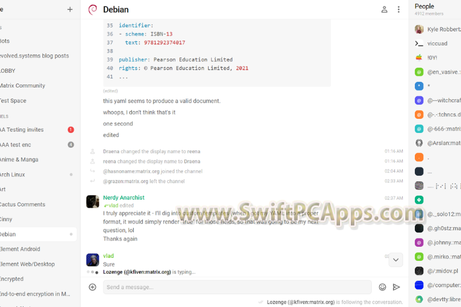Click the @/computer blue avatar
The image size is (461, 307).
tap(419, 285)
